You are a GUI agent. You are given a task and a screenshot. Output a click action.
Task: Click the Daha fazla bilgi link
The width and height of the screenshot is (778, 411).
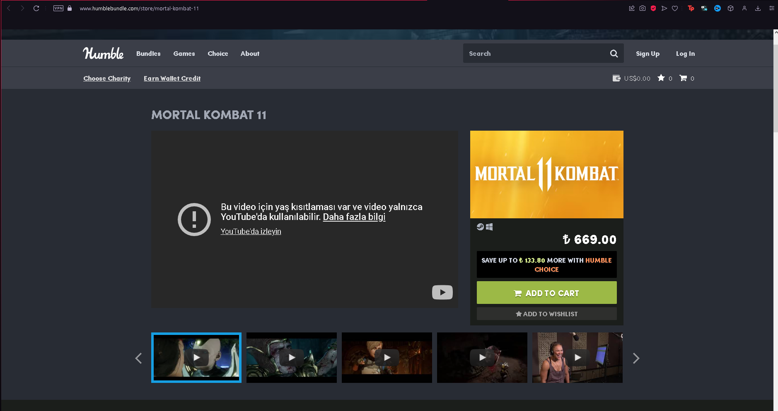[x=354, y=217]
